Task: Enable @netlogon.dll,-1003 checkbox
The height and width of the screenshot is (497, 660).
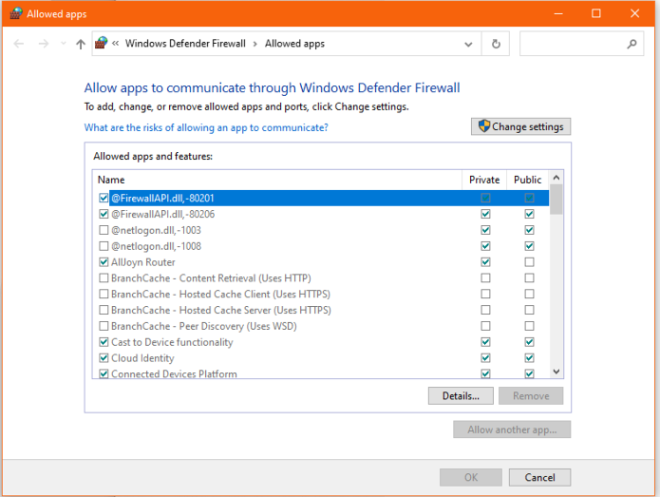Action: (104, 230)
